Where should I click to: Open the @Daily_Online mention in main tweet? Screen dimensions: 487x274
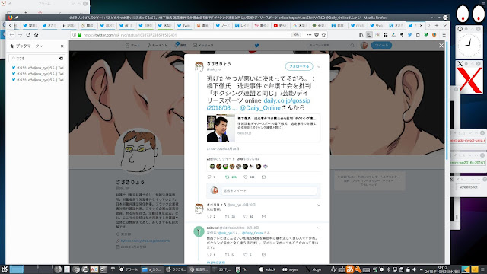coord(260,108)
